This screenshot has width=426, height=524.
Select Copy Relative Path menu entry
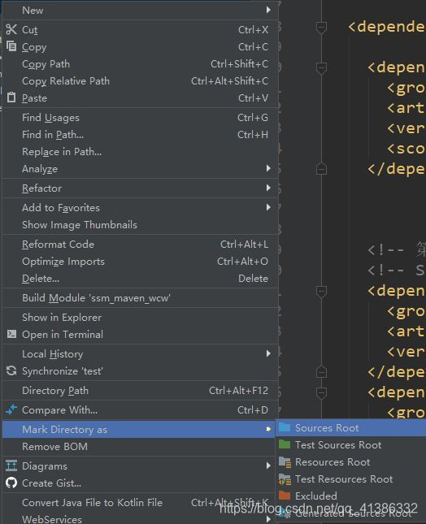pyautogui.click(x=140, y=81)
